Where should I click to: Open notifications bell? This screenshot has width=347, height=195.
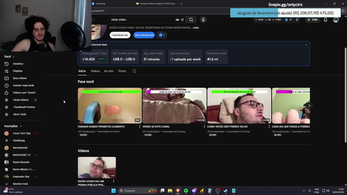325,19
